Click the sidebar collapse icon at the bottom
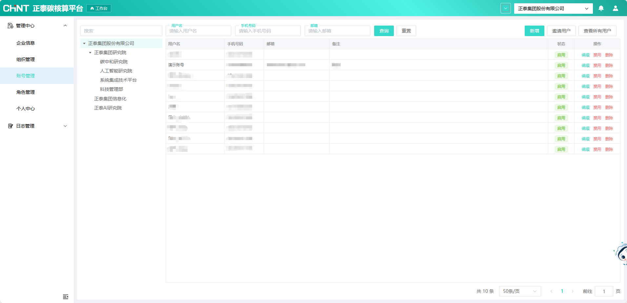Screen dimensions: 627x303 (66, 296)
